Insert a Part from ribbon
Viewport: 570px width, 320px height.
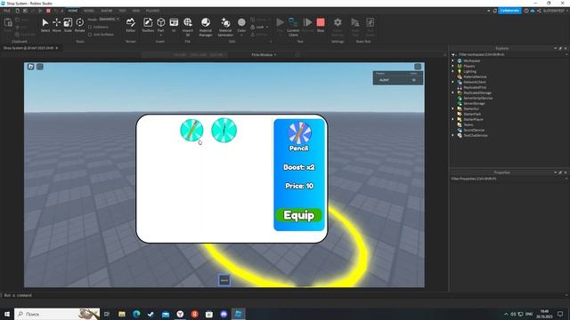[160, 23]
